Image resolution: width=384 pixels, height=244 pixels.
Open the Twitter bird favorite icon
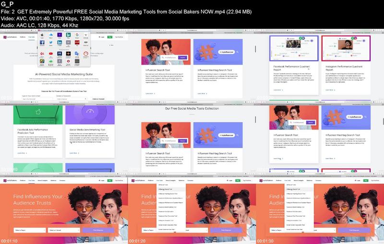[51, 42]
